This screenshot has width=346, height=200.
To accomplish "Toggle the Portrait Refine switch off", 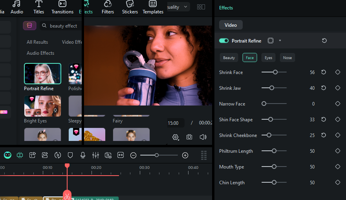I will (x=224, y=41).
